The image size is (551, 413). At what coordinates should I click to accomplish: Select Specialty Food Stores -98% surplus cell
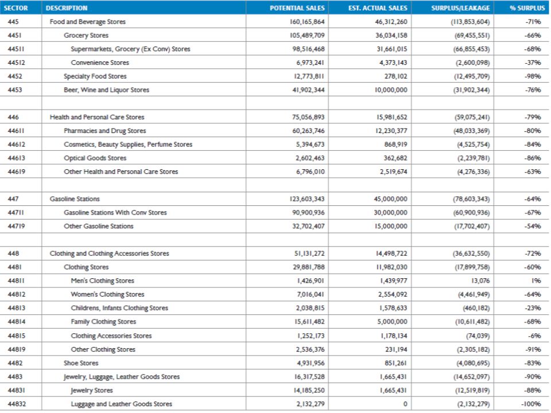pos(533,76)
